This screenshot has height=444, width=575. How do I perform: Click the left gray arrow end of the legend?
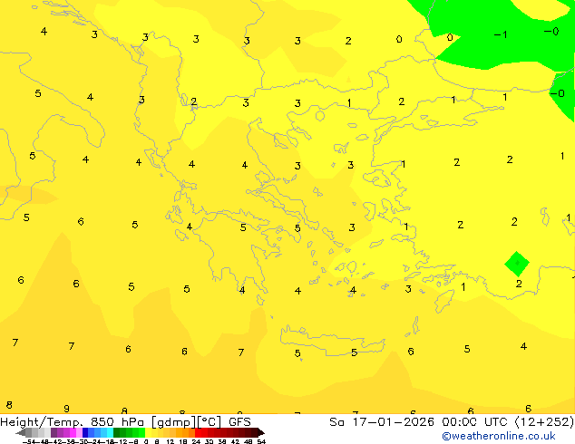point(21,432)
